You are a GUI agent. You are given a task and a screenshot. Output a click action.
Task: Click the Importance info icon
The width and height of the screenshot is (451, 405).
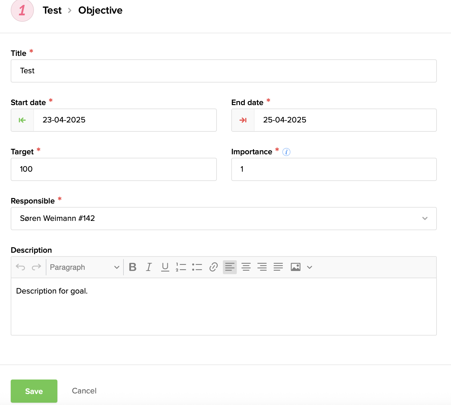coord(286,152)
